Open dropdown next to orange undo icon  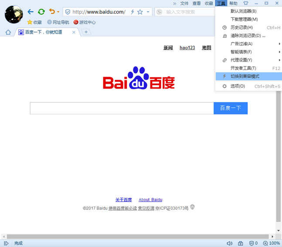[58, 12]
